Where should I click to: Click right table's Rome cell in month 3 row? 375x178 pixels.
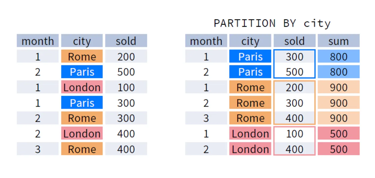(250, 118)
